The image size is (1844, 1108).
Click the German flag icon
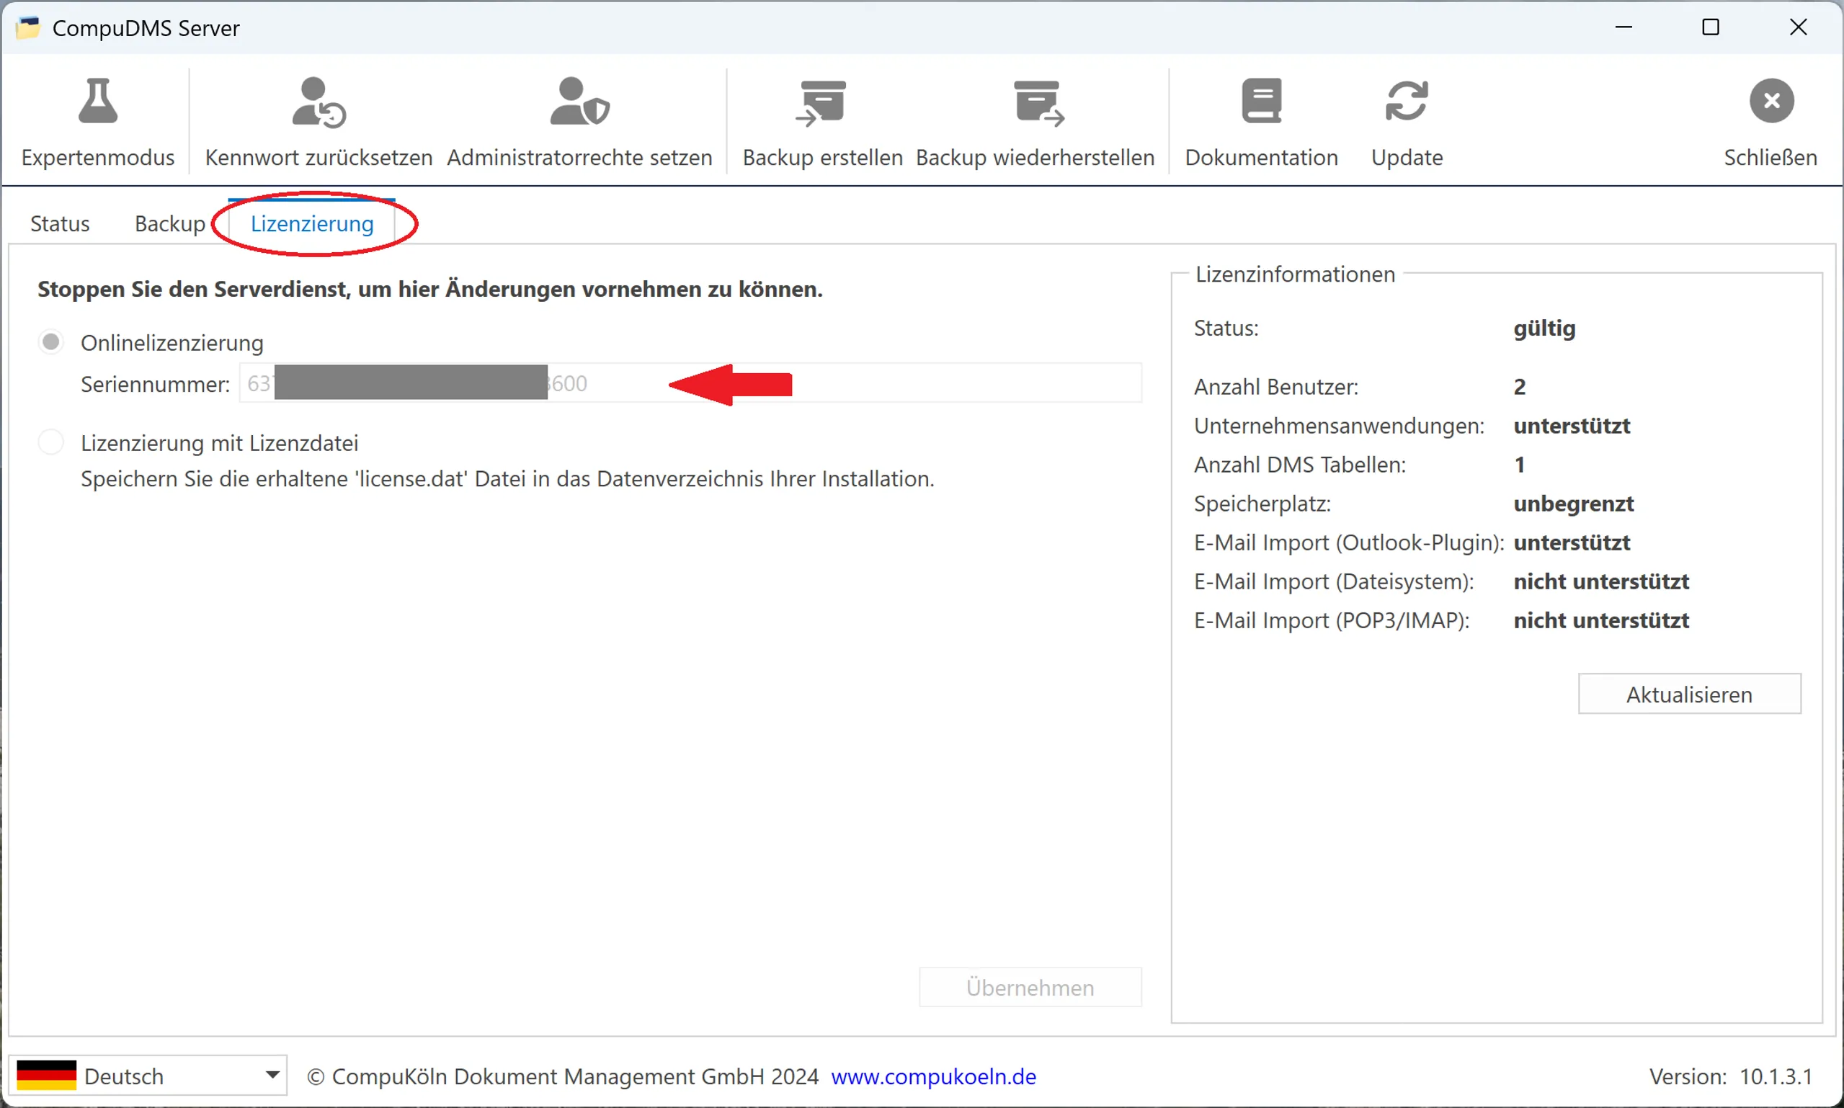46,1075
